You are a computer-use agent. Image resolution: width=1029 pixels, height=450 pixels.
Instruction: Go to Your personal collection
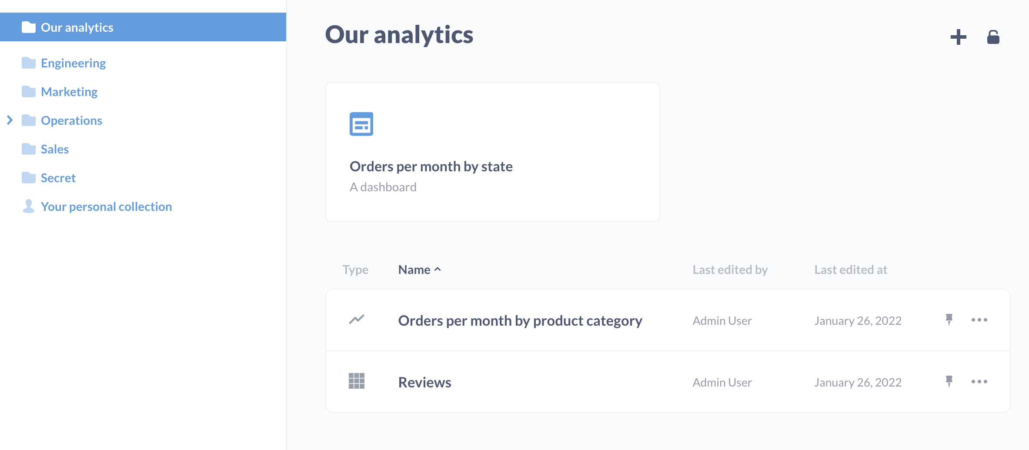pos(106,207)
